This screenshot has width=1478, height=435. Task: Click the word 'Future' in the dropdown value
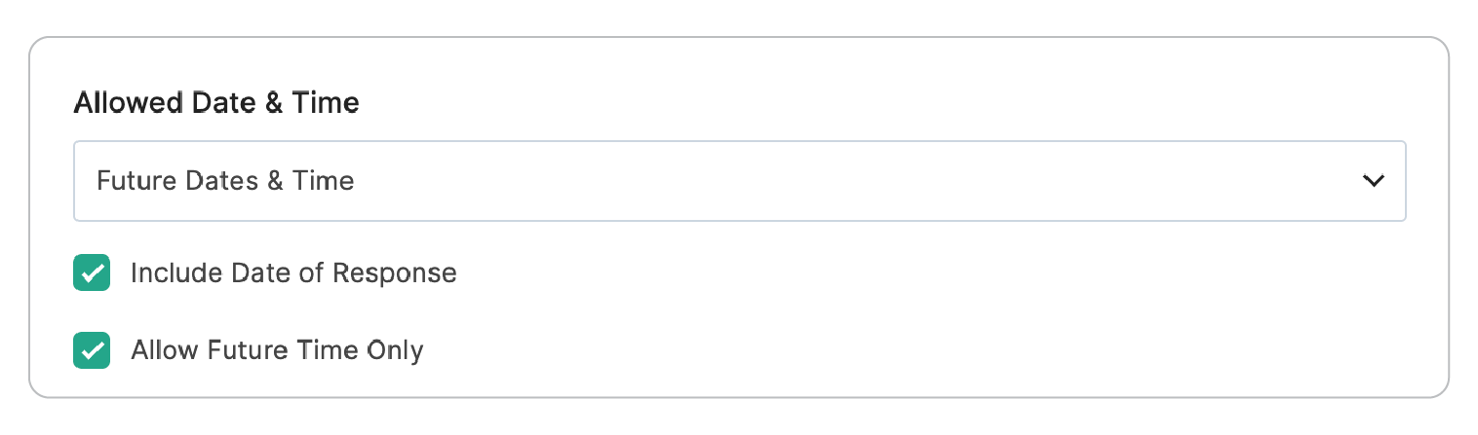(x=133, y=181)
